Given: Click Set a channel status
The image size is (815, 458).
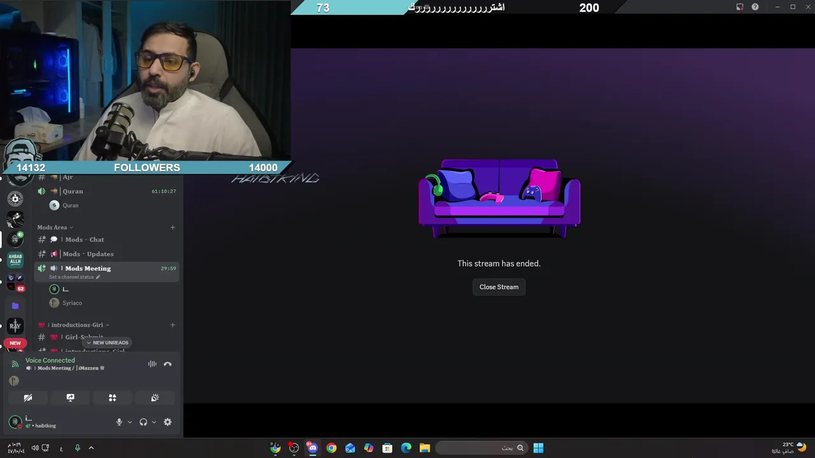Looking at the screenshot, I should point(74,277).
